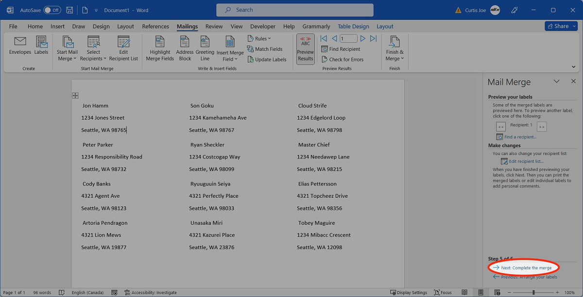Switch to Focus mode in status bar
This screenshot has width=583, height=297.
[443, 293]
